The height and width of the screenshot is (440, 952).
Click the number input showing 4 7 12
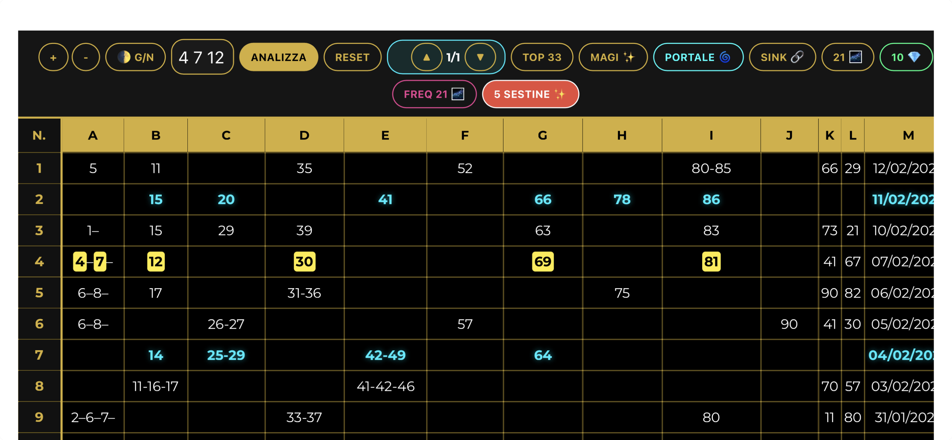coord(202,57)
